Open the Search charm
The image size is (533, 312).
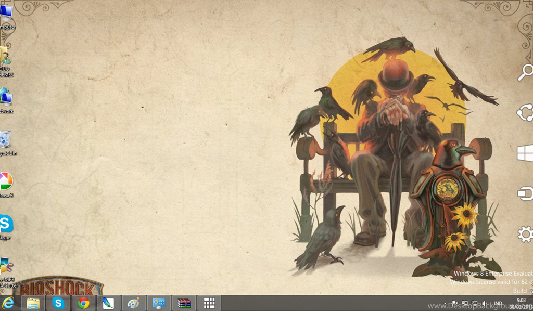[525, 72]
